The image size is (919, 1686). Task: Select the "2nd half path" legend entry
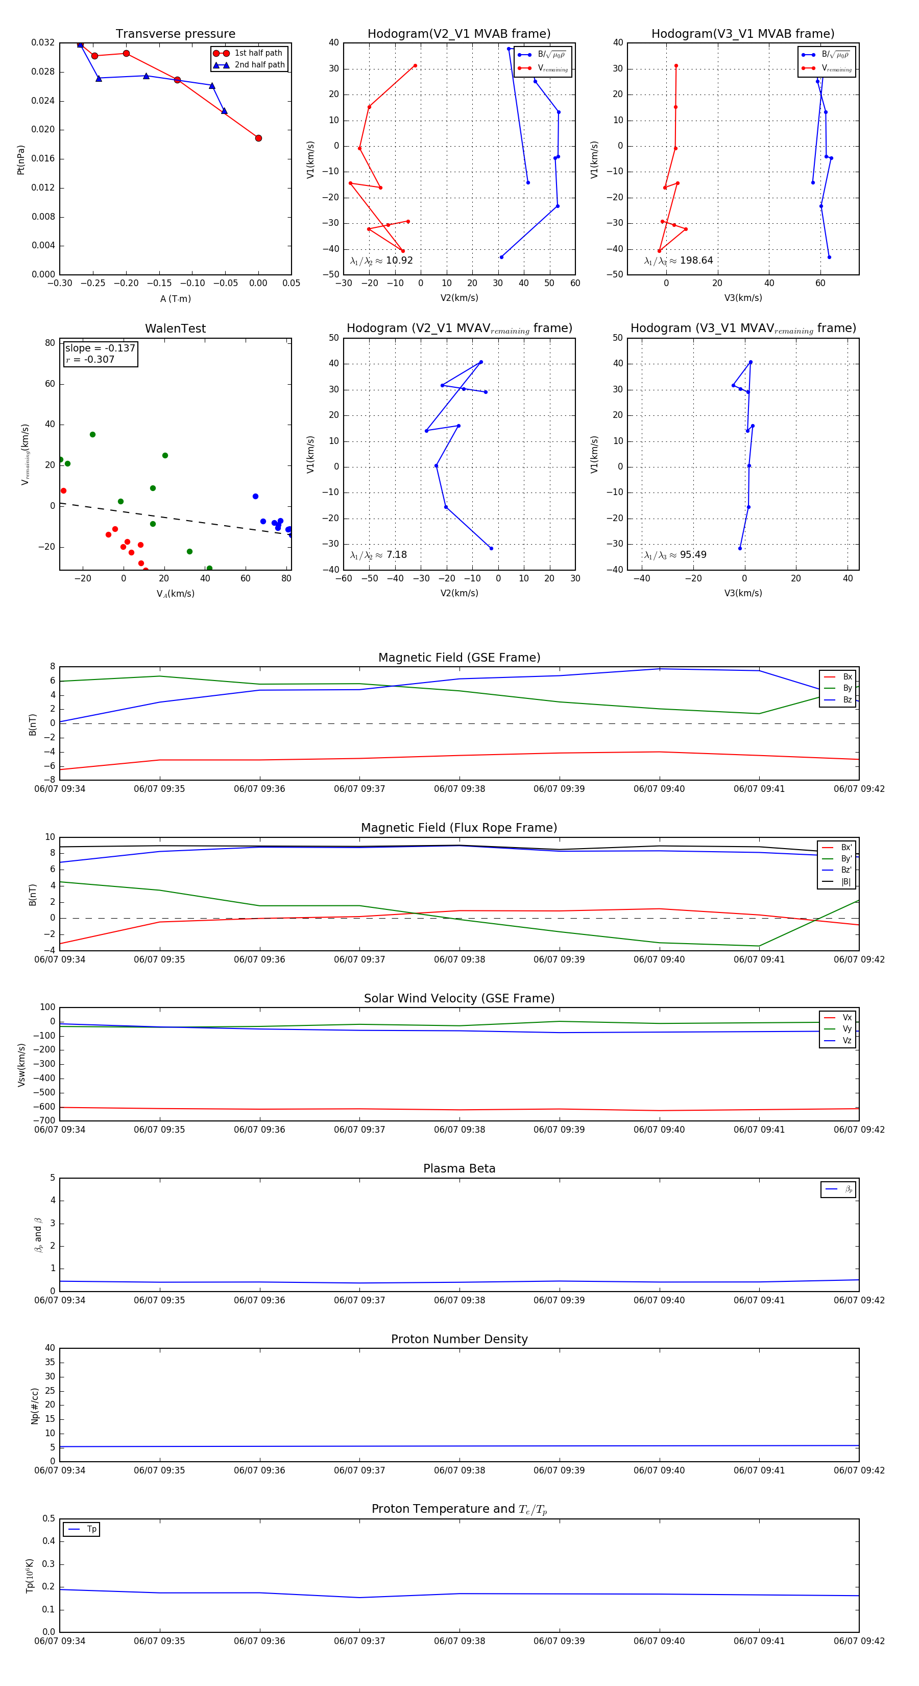click(x=249, y=65)
